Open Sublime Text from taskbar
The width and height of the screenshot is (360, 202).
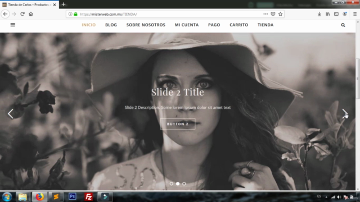point(56,197)
